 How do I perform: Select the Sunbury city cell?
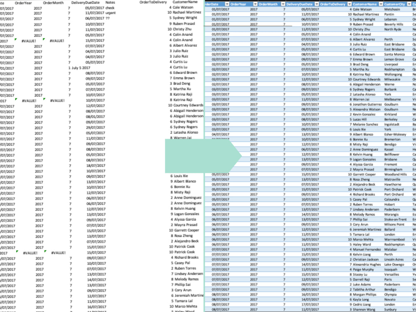[x=391, y=310]
